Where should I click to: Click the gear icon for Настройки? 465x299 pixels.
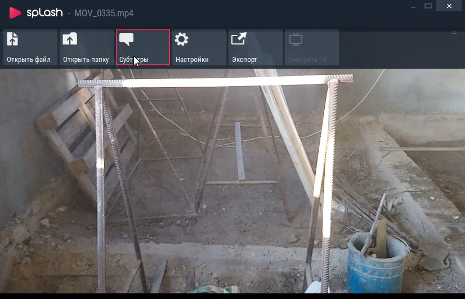tap(181, 39)
